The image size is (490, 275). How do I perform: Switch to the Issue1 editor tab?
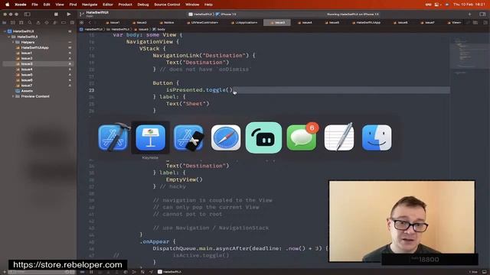[113, 22]
